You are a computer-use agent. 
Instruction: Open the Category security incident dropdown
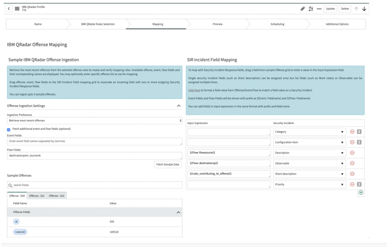click(x=310, y=132)
